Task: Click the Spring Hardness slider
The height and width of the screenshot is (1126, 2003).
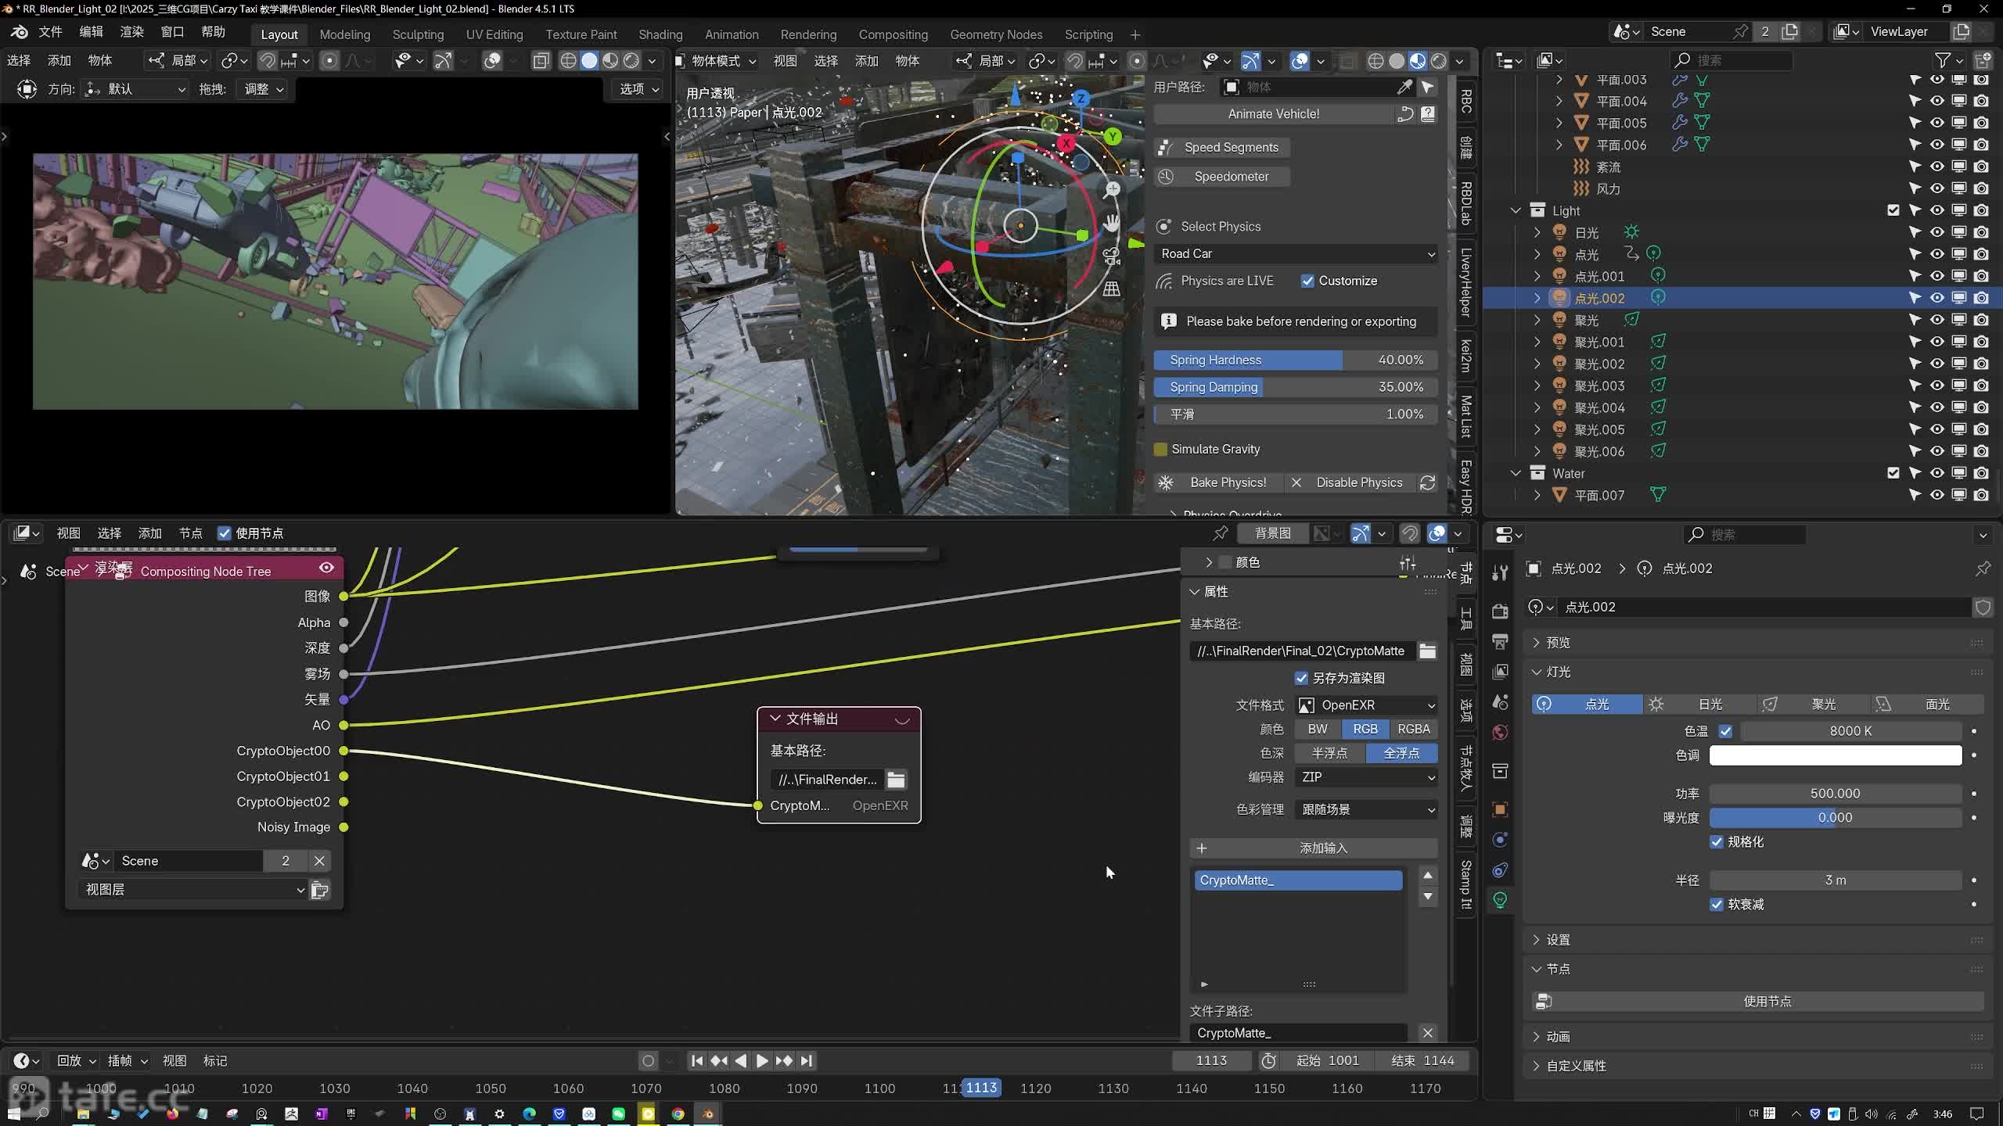Action: [1296, 360]
